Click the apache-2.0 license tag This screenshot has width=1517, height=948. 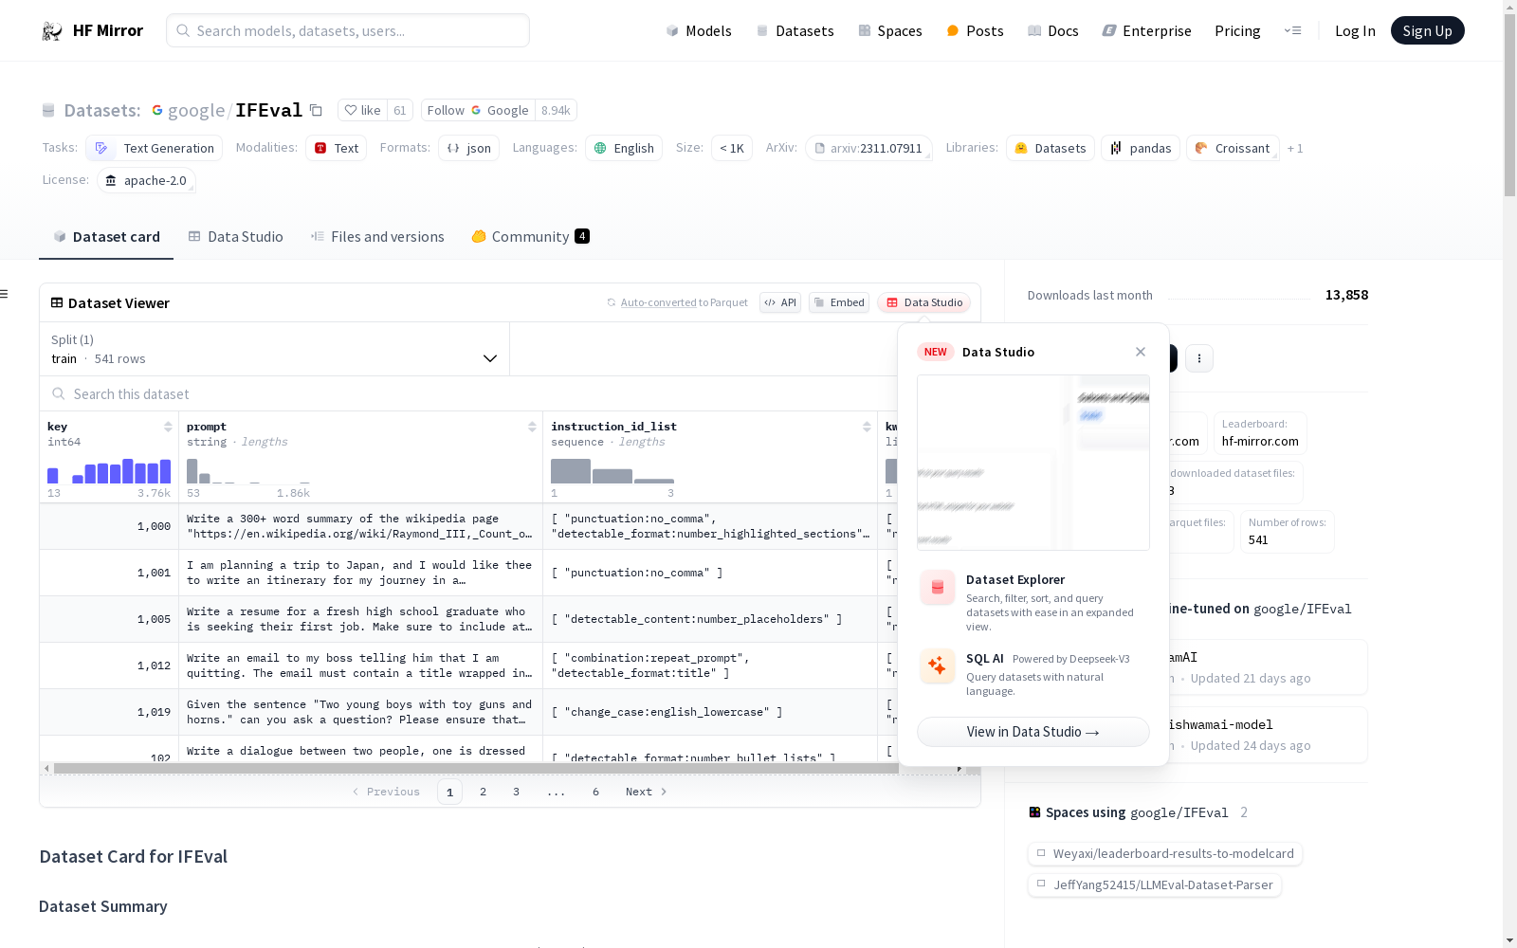coord(146,180)
